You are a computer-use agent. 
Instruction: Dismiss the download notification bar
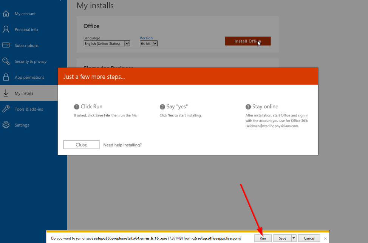pyautogui.click(x=325, y=238)
